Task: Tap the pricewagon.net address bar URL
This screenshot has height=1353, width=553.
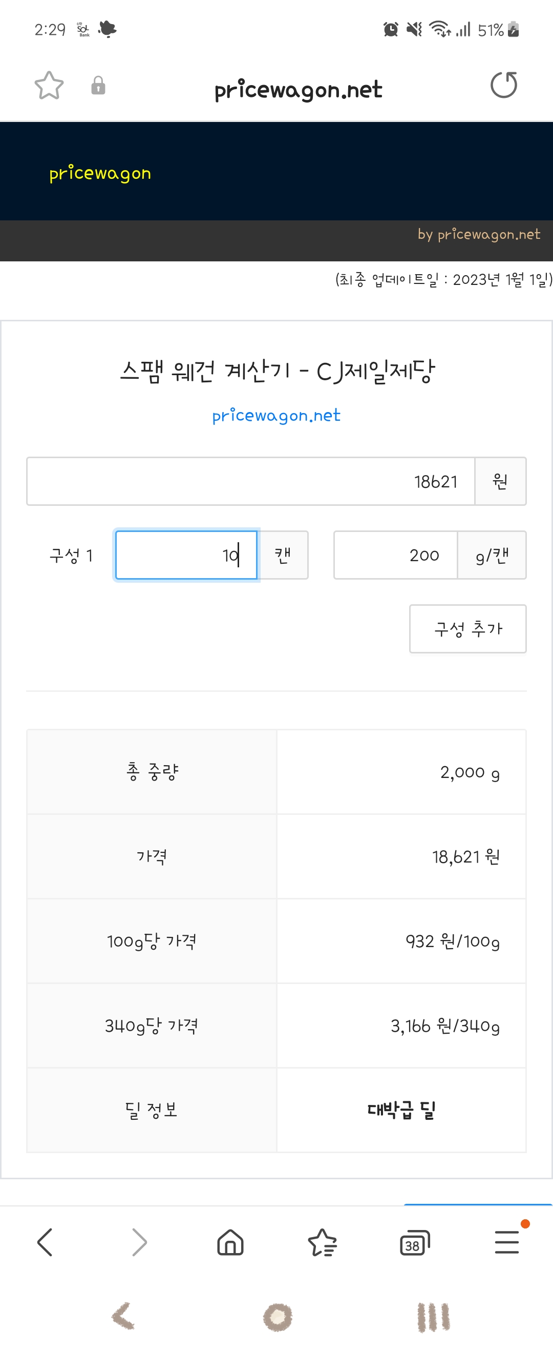Action: pyautogui.click(x=299, y=90)
